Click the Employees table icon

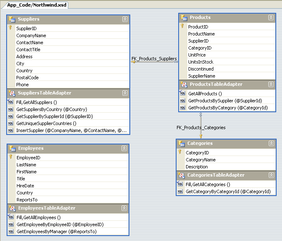click(12, 149)
